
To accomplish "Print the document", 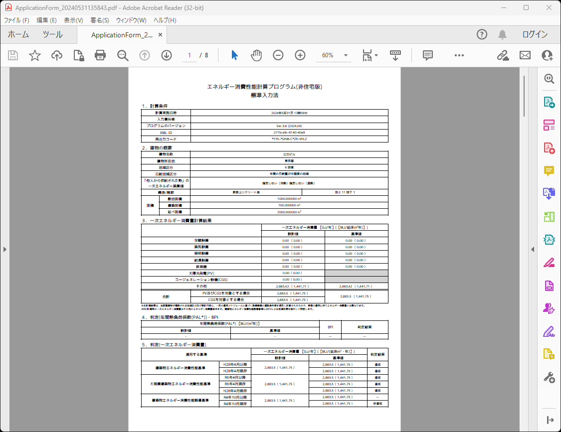I will 100,55.
